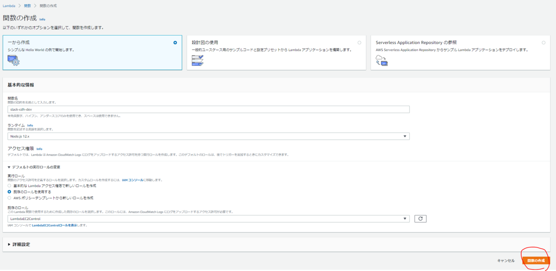Click the 関数の作成 breadcrumb text
Image resolution: width=556 pixels, height=271 pixels.
(48, 5)
